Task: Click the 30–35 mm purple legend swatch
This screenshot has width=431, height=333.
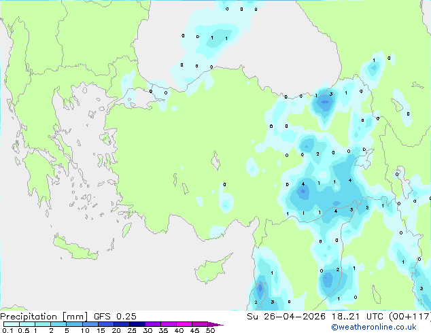Action: point(152,324)
